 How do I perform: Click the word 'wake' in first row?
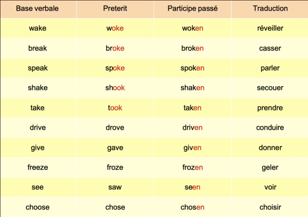point(38,28)
